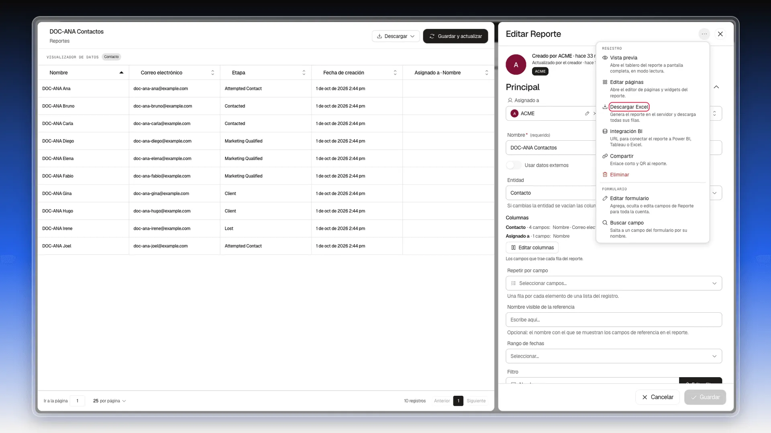The height and width of the screenshot is (433, 771).
Task: Open the 25 por página dropdown
Action: [x=109, y=401]
